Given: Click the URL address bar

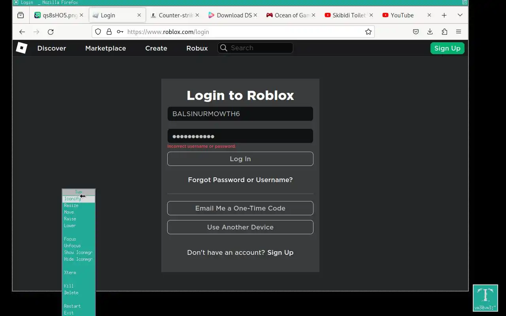Looking at the screenshot, I should point(233,32).
